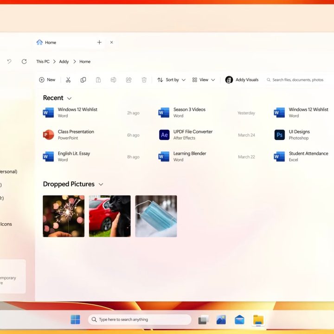Click the Recent section heading
This screenshot has width=334, height=334.
point(53,98)
